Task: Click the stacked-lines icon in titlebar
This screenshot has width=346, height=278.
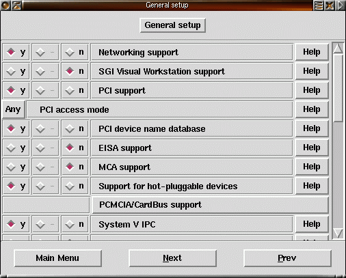Action: click(x=319, y=5)
